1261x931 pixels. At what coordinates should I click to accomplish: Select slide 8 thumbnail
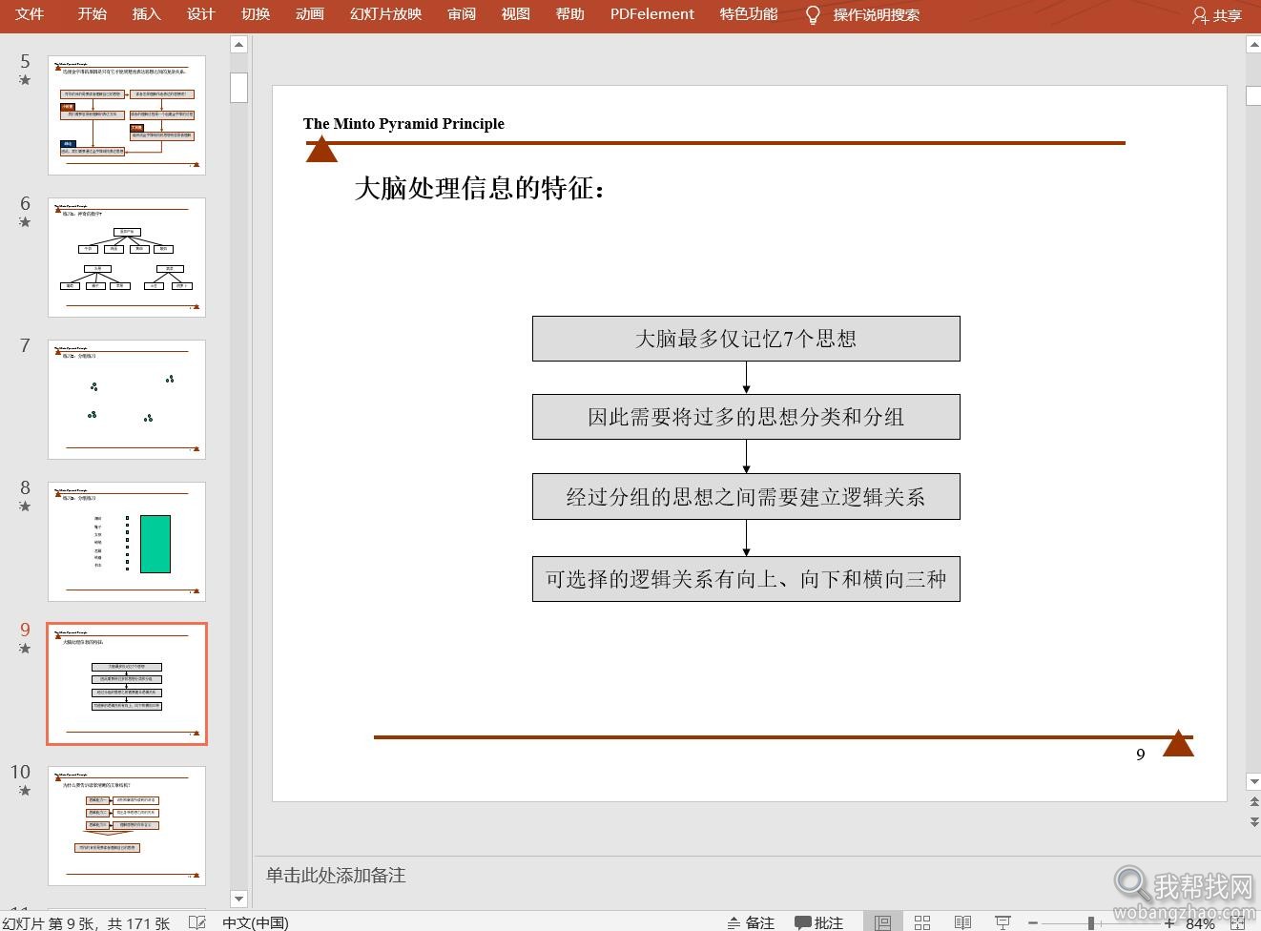[127, 542]
